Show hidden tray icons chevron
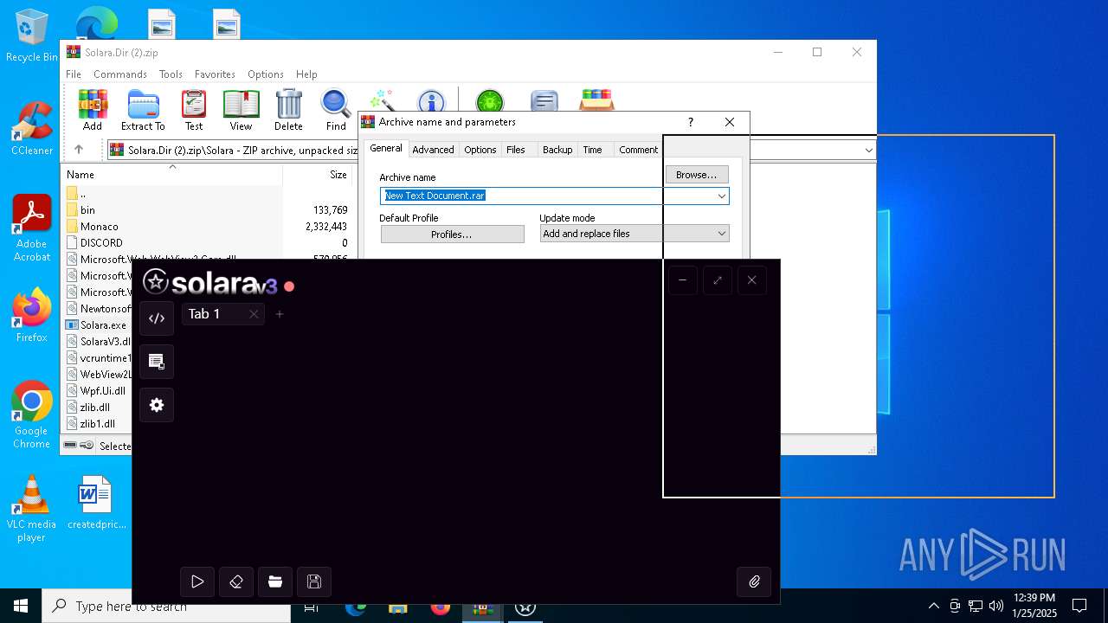1108x623 pixels. pyautogui.click(x=933, y=606)
